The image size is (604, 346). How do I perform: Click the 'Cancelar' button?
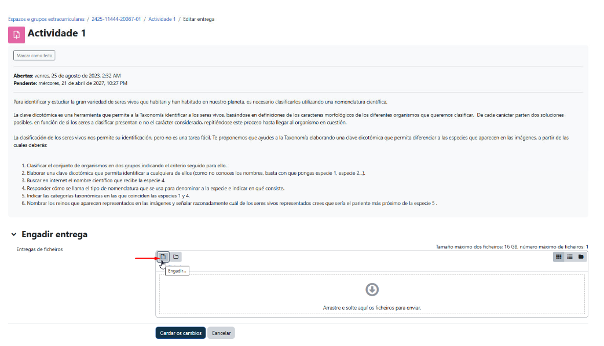click(221, 333)
